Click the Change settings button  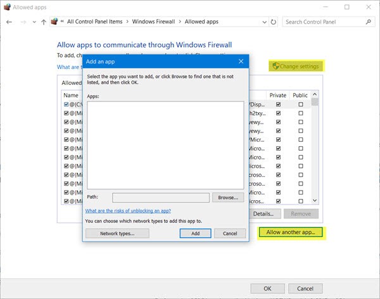[x=296, y=67]
